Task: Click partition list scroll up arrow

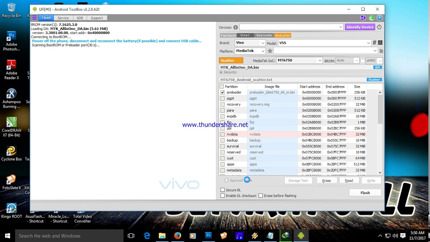Action: (380, 92)
